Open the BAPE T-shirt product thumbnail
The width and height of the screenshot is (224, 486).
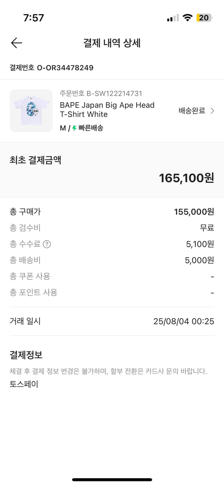click(x=31, y=111)
